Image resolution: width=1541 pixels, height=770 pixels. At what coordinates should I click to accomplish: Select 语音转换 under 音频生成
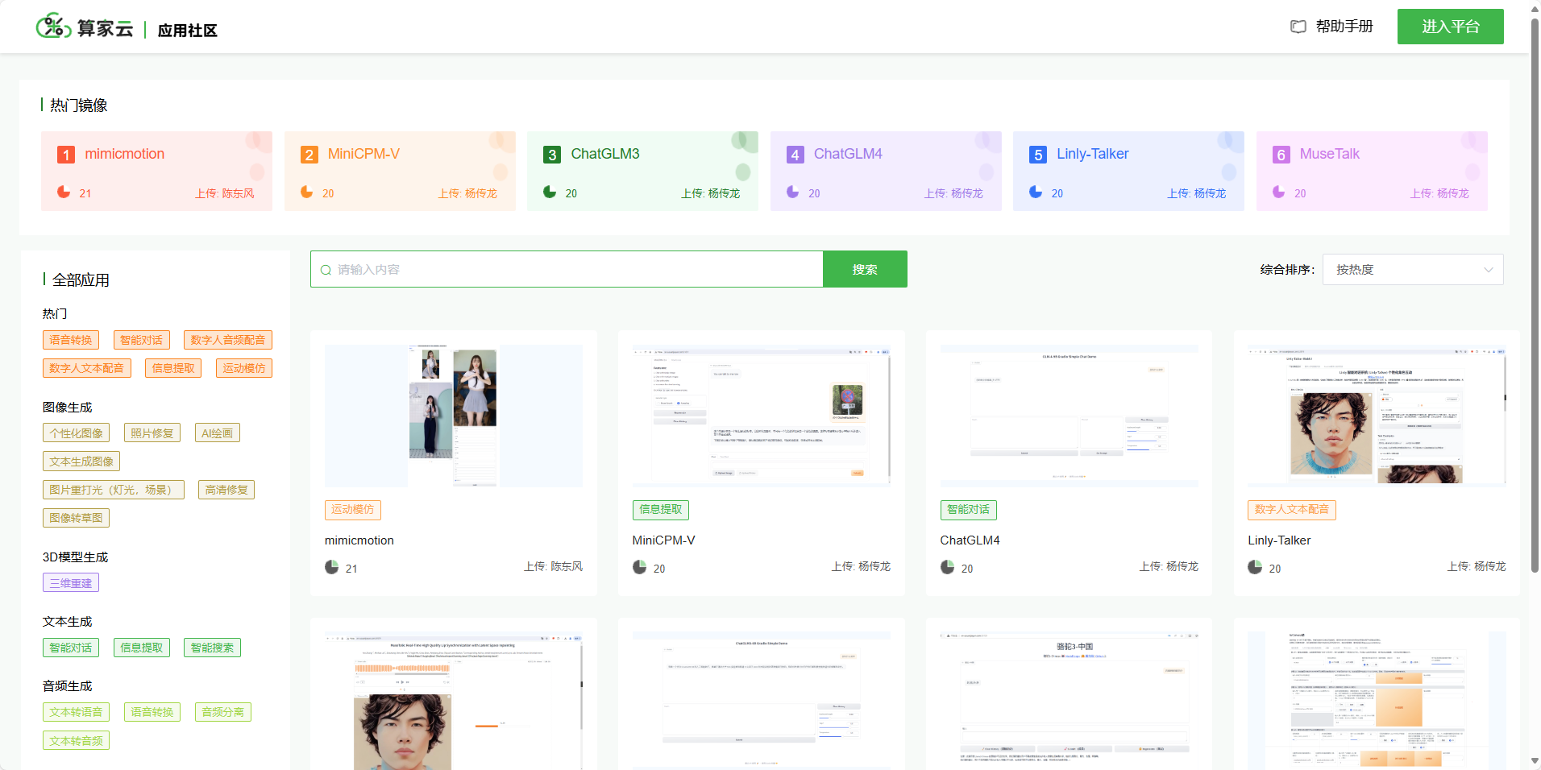(152, 712)
